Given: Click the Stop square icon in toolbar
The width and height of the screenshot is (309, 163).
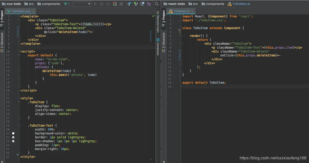Looking at the screenshot, I should tap(121, 4).
